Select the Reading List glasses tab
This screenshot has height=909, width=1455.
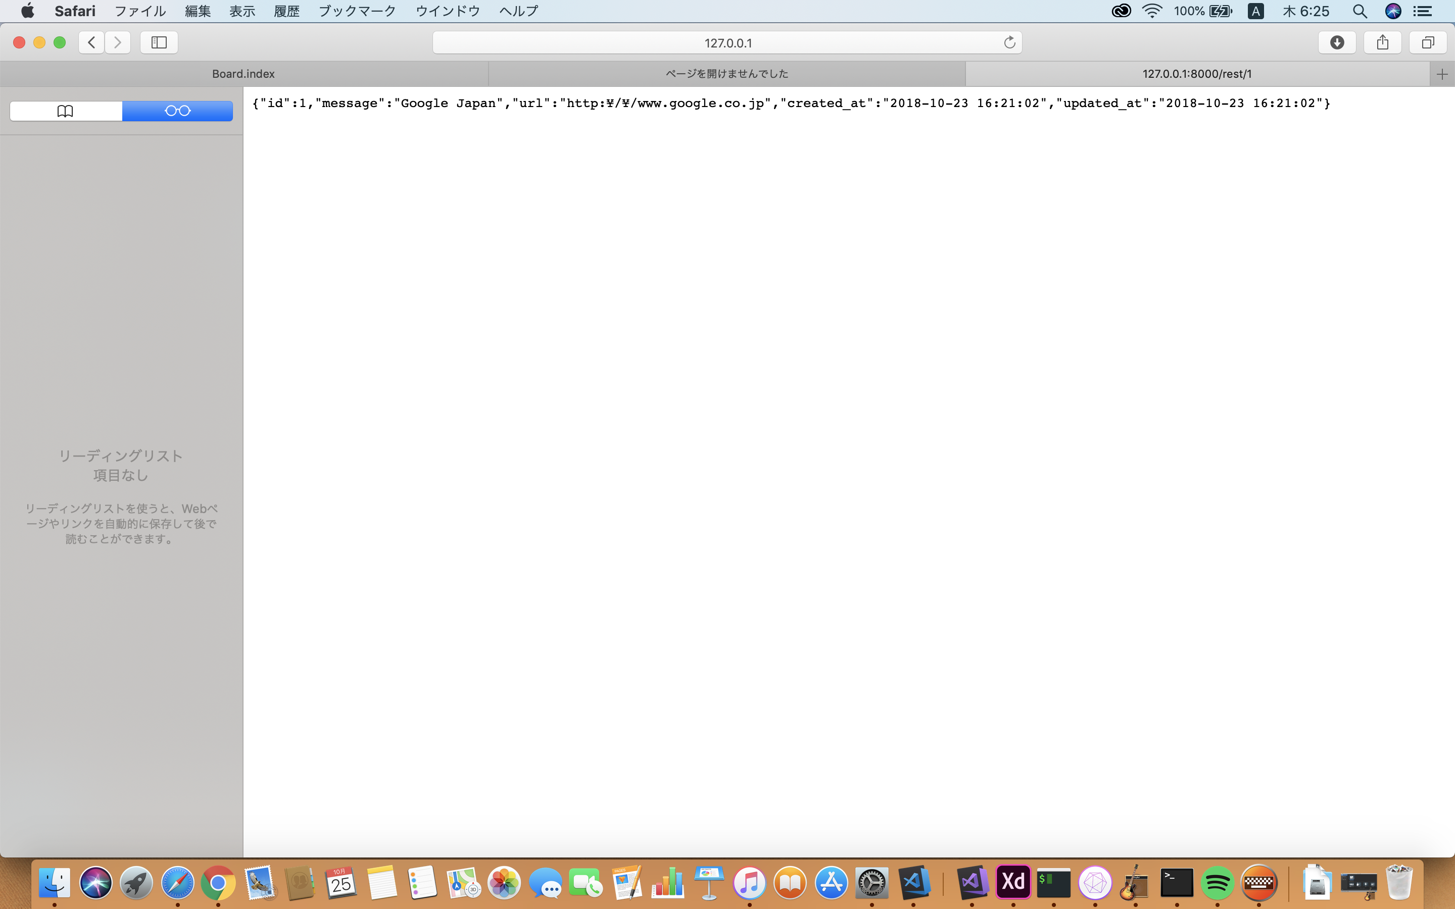(177, 111)
